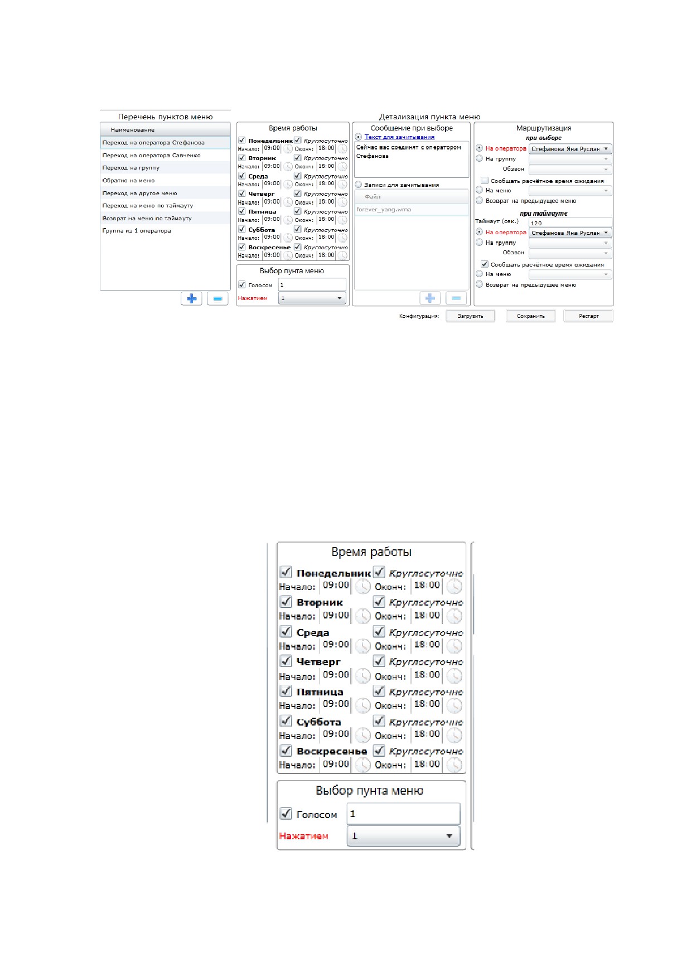The height and width of the screenshot is (977, 691).
Task: Click the blue plus icon under the menu items list
Action: click(191, 299)
